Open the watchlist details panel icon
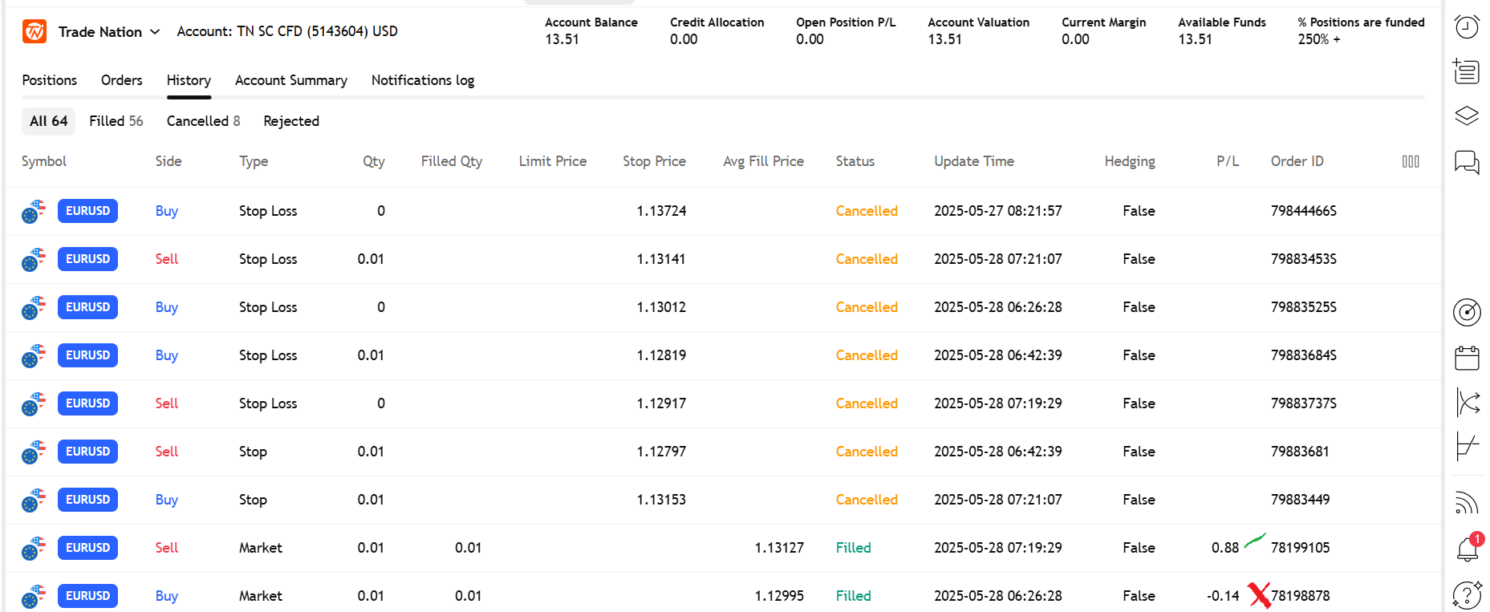The height and width of the screenshot is (612, 1490). pos(1467,71)
